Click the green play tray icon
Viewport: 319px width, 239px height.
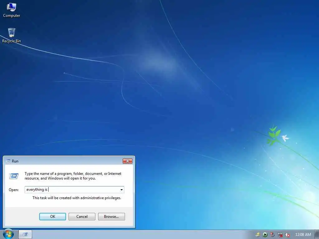pyautogui.click(x=265, y=235)
